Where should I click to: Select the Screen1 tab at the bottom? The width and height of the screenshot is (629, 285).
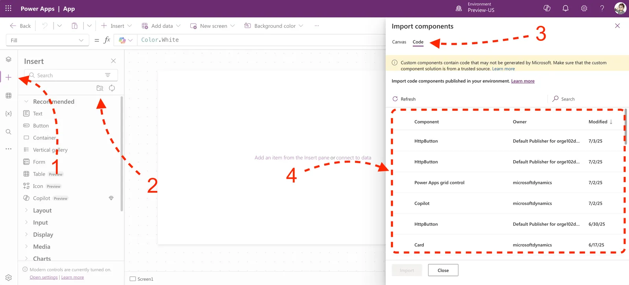click(142, 279)
